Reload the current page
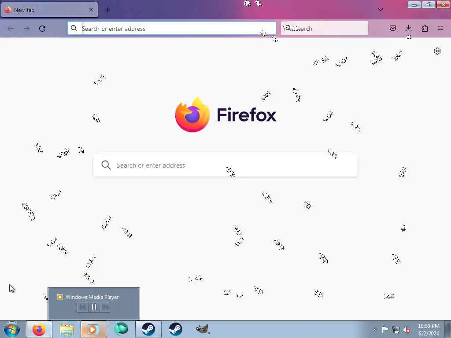The height and width of the screenshot is (338, 451). (x=42, y=29)
